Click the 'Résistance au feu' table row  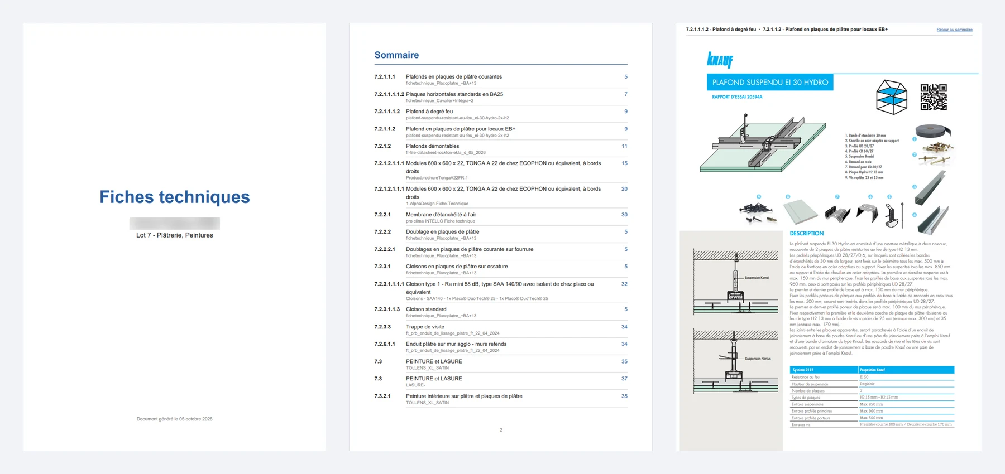point(872,377)
